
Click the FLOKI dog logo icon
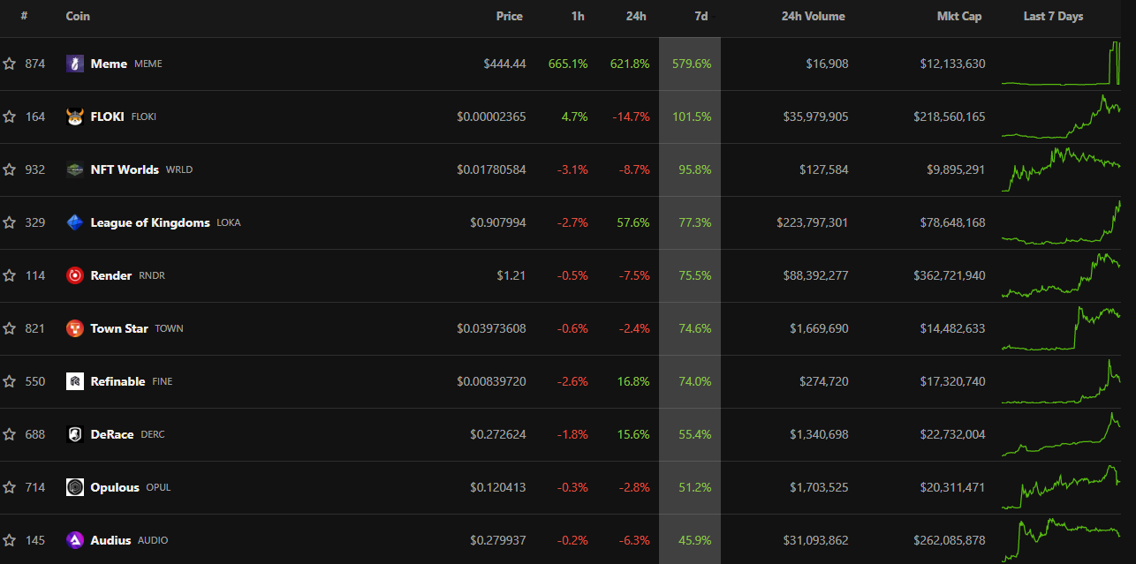pyautogui.click(x=75, y=117)
